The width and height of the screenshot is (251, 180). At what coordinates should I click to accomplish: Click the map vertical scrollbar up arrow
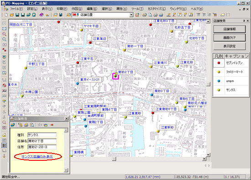click(x=208, y=21)
